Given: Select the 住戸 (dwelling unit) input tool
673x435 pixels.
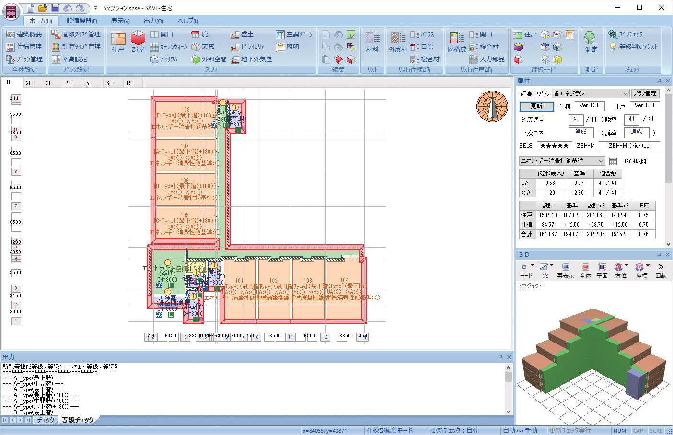Looking at the screenshot, I should point(118,42).
